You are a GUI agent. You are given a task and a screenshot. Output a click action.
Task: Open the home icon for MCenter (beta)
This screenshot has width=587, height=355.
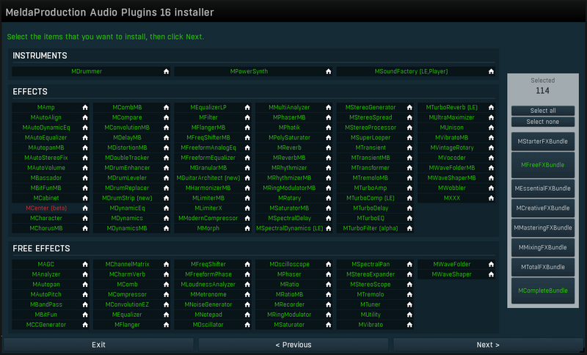coord(85,208)
